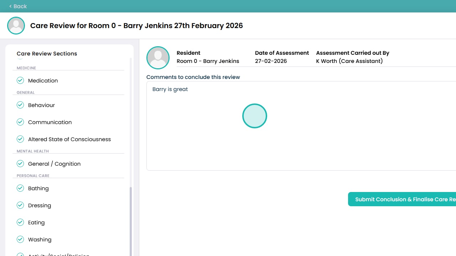
Task: Click the sidebar vertical scrollbar
Action: [x=130, y=220]
